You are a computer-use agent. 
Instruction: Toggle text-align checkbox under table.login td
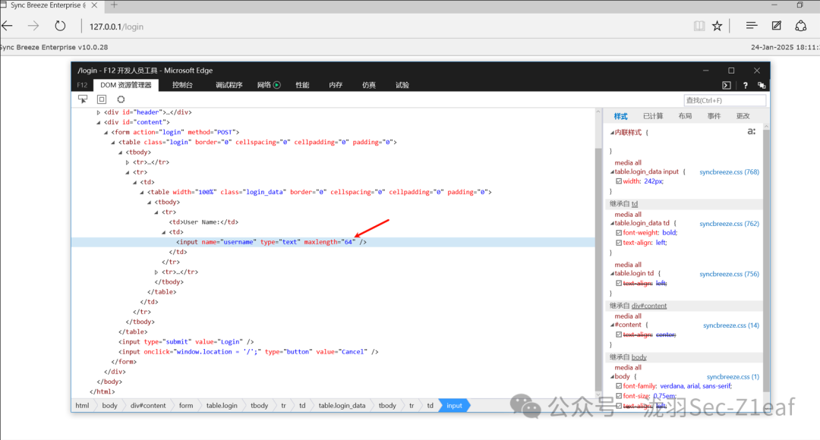click(619, 283)
